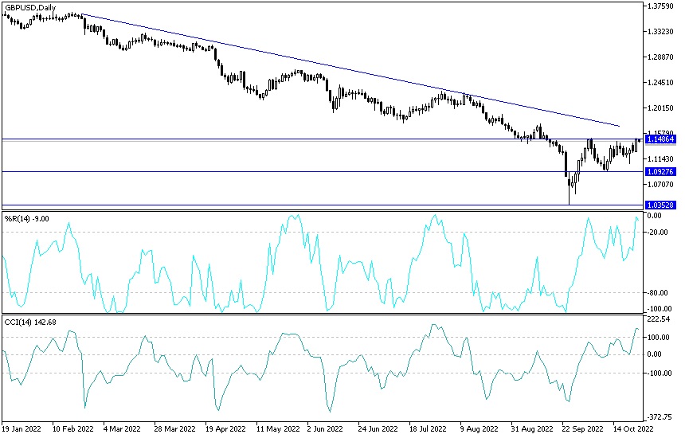Click the 222.54 value on CCI scale
Image resolution: width=685 pixels, height=438 pixels.
[659, 319]
